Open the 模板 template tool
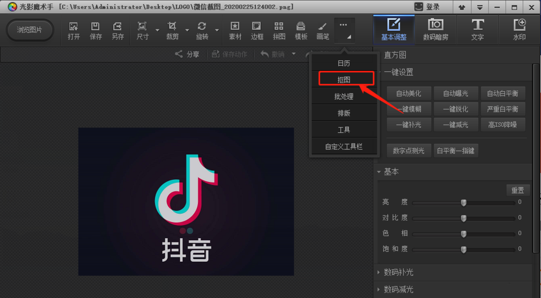 [x=301, y=31]
